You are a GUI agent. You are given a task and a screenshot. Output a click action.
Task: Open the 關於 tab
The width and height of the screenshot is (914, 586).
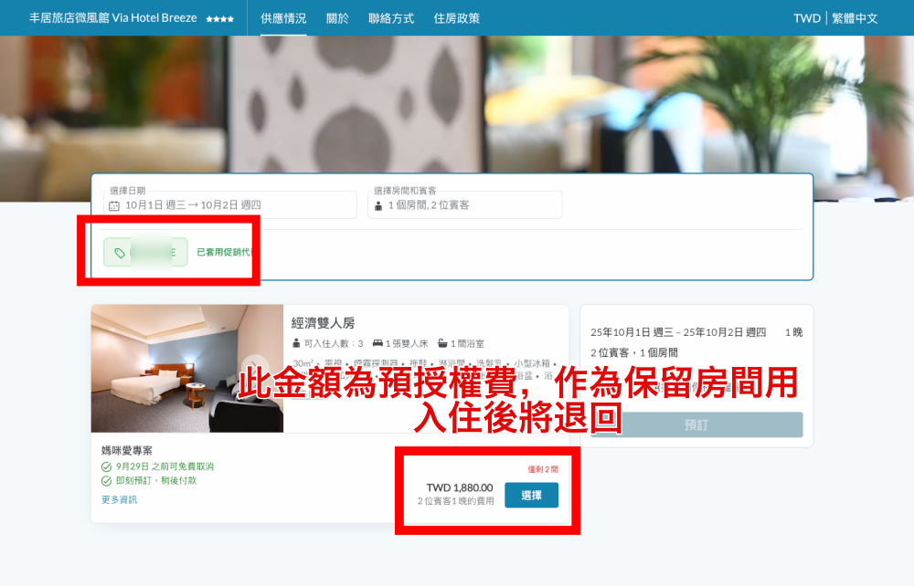[x=337, y=18]
